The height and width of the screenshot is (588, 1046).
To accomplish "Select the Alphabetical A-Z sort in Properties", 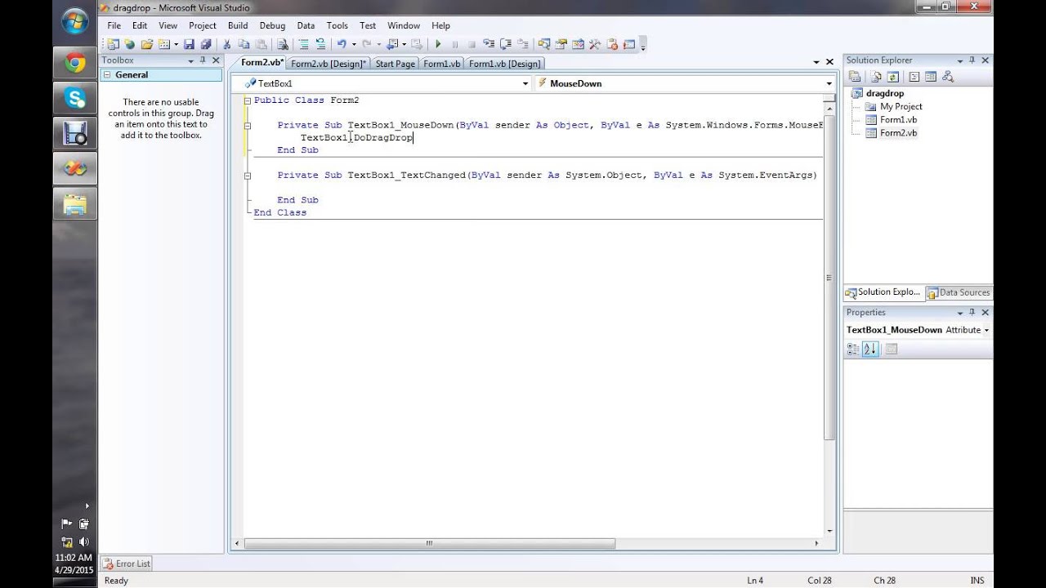I will 870,349.
